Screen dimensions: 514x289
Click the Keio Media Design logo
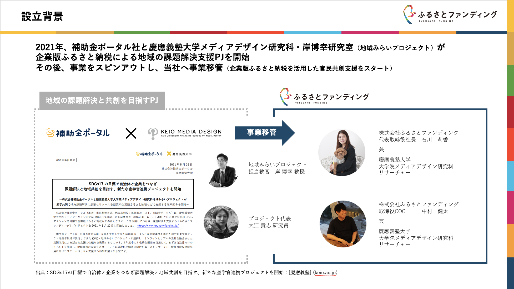point(185,133)
